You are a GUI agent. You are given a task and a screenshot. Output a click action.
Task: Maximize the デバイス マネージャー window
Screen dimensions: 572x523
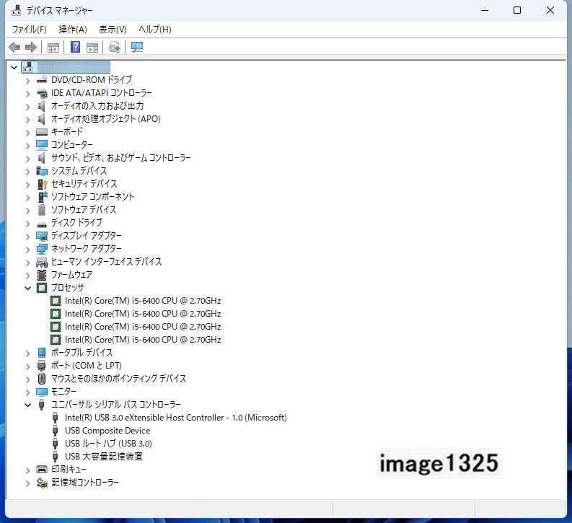point(517,10)
